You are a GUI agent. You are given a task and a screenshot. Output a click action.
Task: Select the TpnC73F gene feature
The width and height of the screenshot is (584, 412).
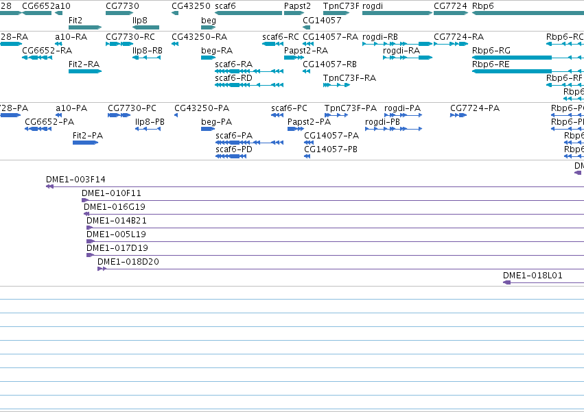pyautogui.click(x=336, y=13)
